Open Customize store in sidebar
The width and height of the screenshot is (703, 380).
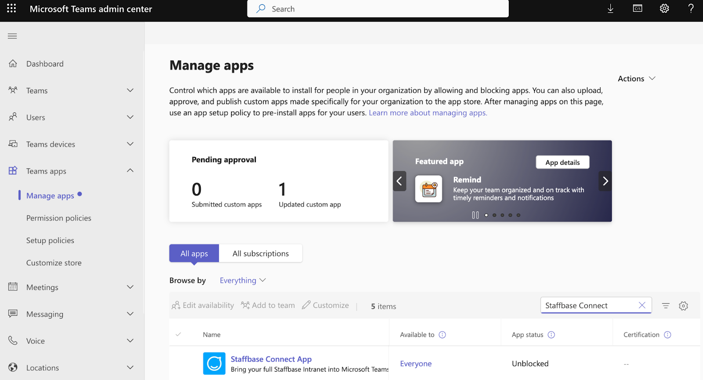54,263
